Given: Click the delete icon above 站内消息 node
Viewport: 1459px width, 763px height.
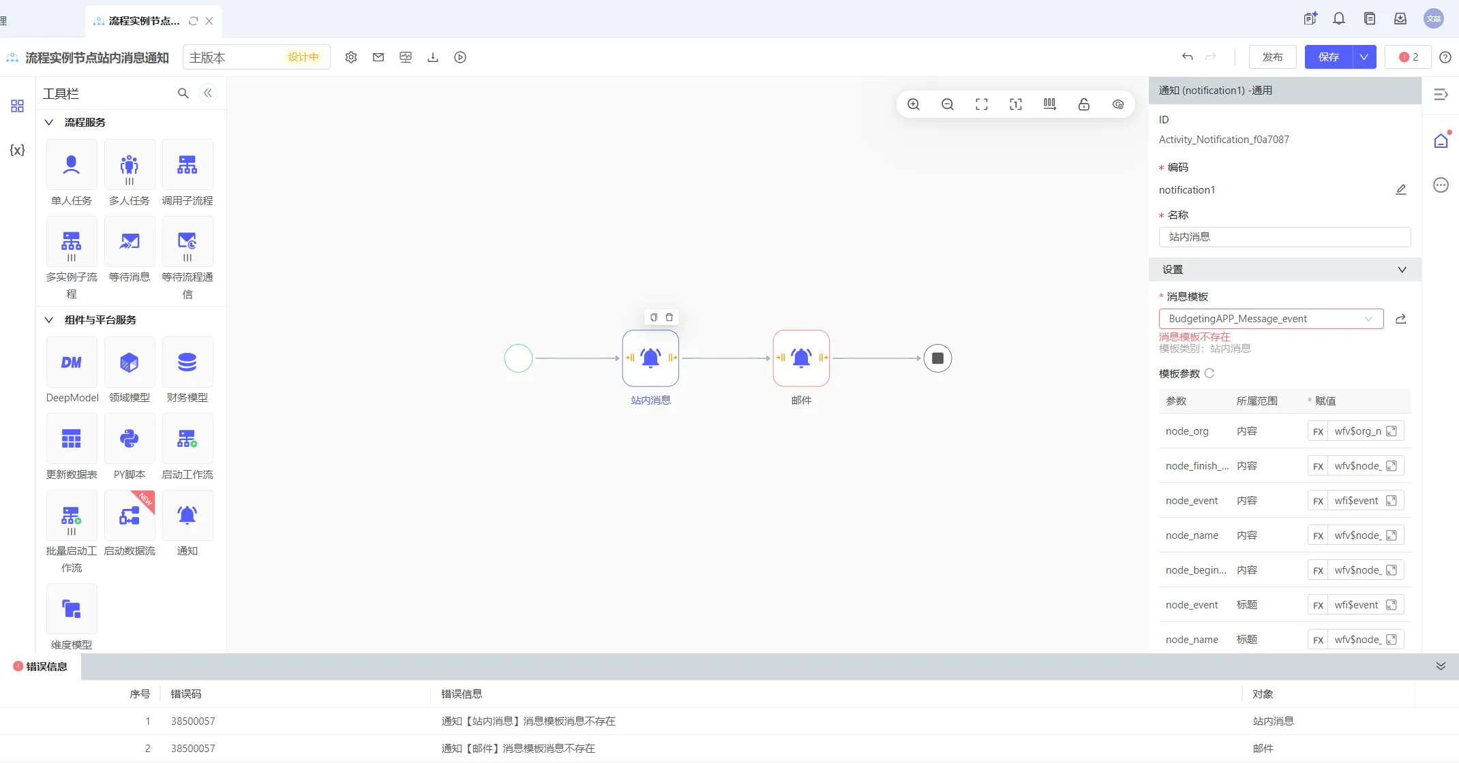Looking at the screenshot, I should click(x=670, y=317).
